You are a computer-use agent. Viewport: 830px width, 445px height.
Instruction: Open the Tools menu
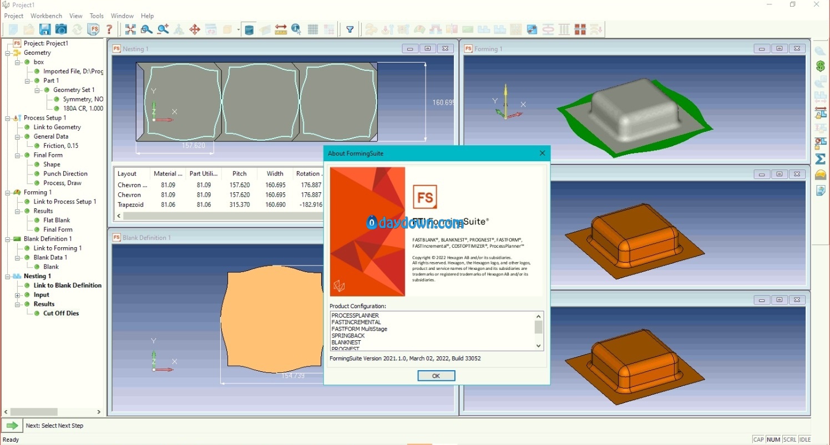pyautogui.click(x=97, y=16)
